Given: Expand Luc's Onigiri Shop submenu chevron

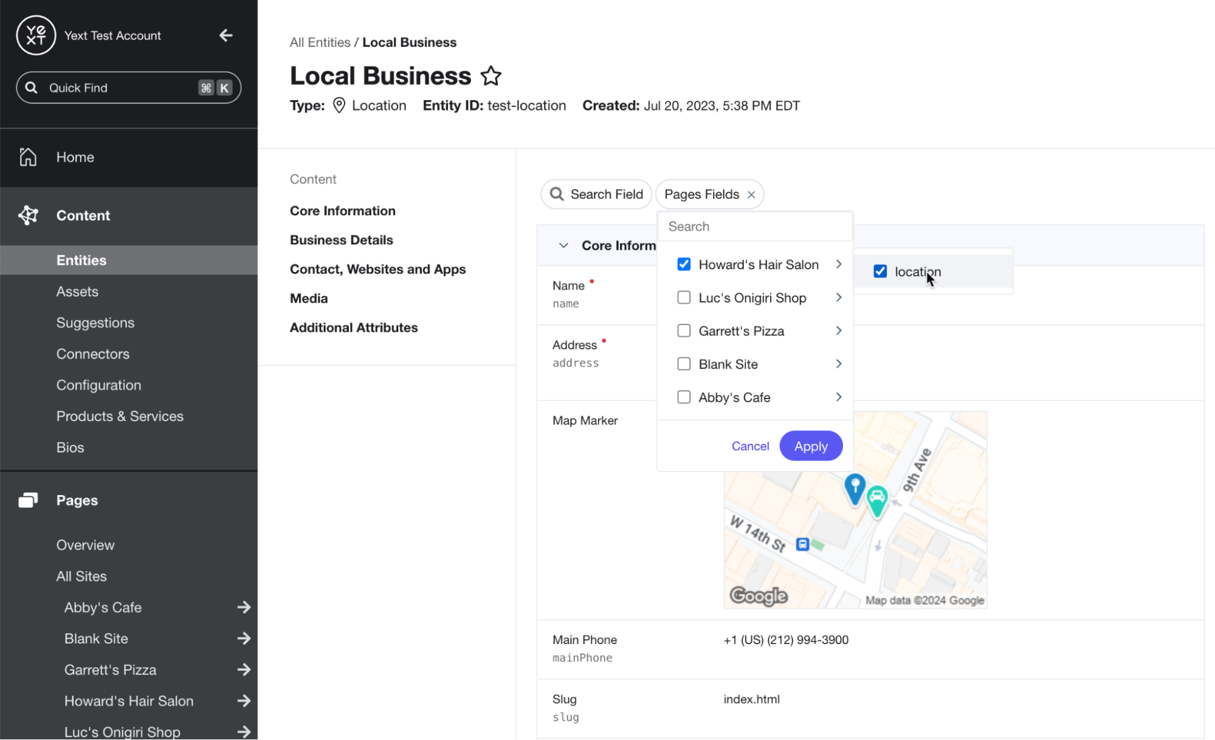Looking at the screenshot, I should point(839,298).
